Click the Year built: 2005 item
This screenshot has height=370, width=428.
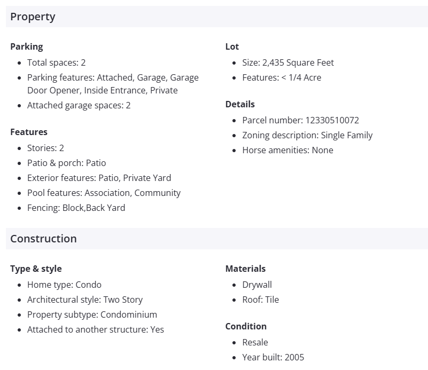coord(273,357)
